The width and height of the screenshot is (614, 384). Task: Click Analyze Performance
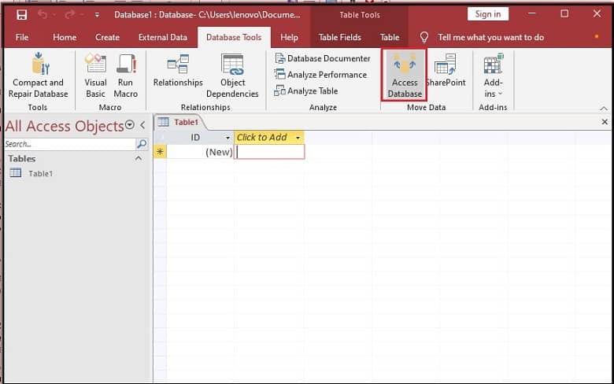320,75
